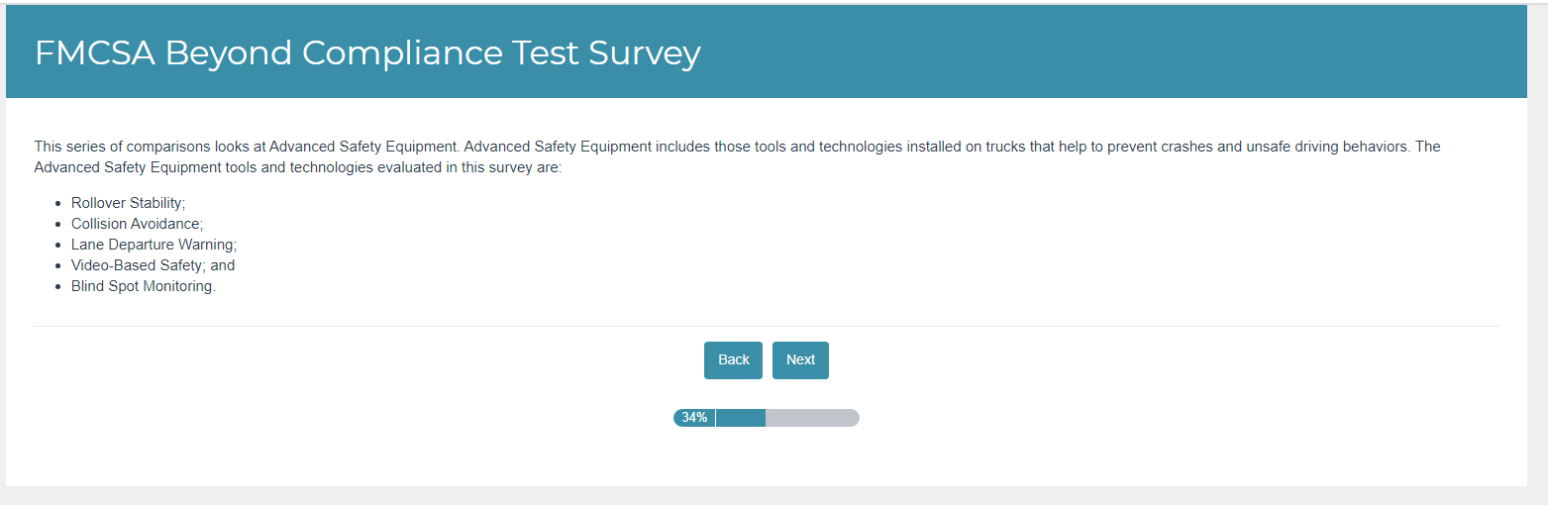The height and width of the screenshot is (505, 1548).
Task: Click the bullet next to Video-Based Safety
Action: coord(59,265)
